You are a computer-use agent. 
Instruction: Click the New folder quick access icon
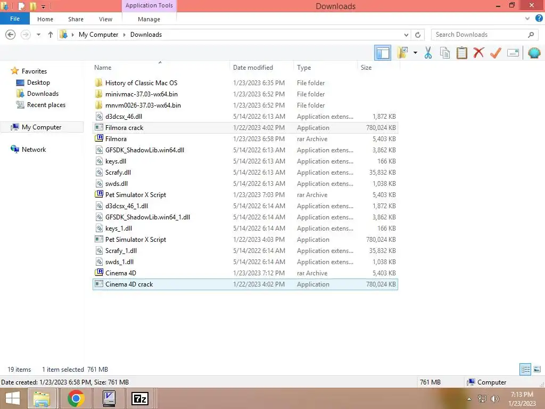pyautogui.click(x=33, y=6)
